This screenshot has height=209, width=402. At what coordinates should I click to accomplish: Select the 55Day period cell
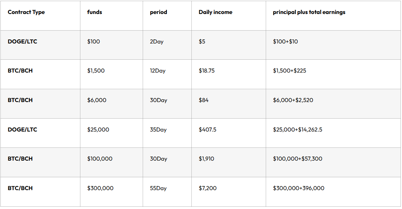coord(158,188)
